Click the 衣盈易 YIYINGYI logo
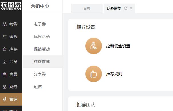This screenshot has height=111, width=173. pos(11,6)
